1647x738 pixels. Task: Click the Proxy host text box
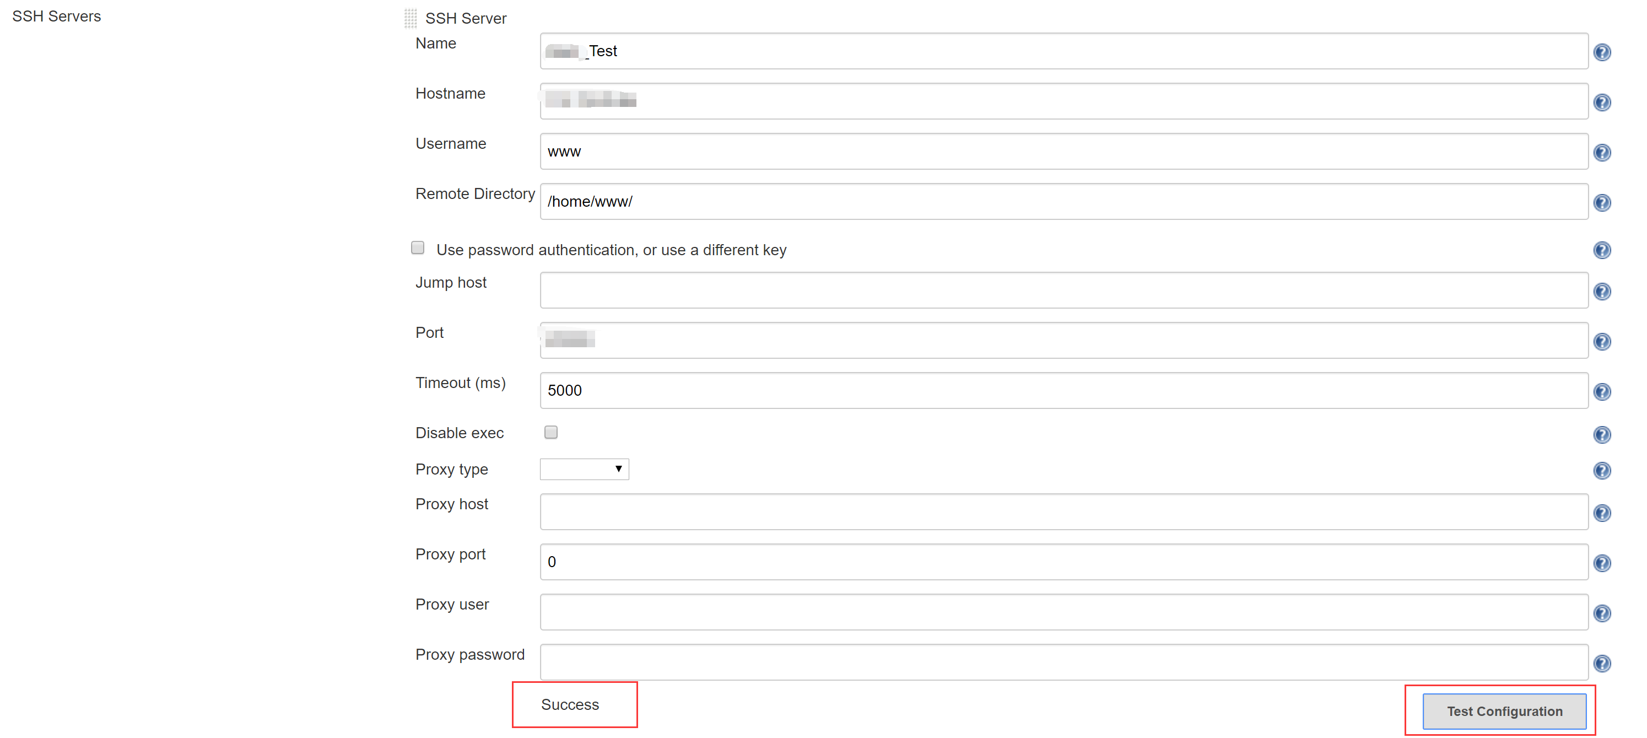1063,511
